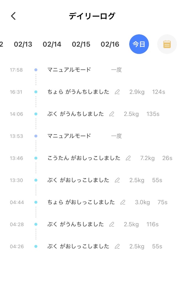Select the timeline dot next to 13:53 マニュアルモード
Viewport: 184px width, 283px height.
36,136
